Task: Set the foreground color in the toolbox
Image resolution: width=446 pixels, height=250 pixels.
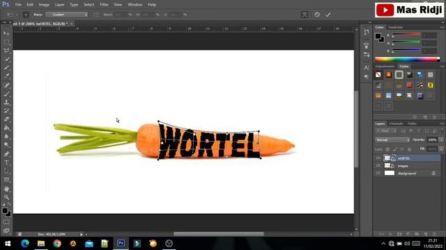Action: click(5, 210)
